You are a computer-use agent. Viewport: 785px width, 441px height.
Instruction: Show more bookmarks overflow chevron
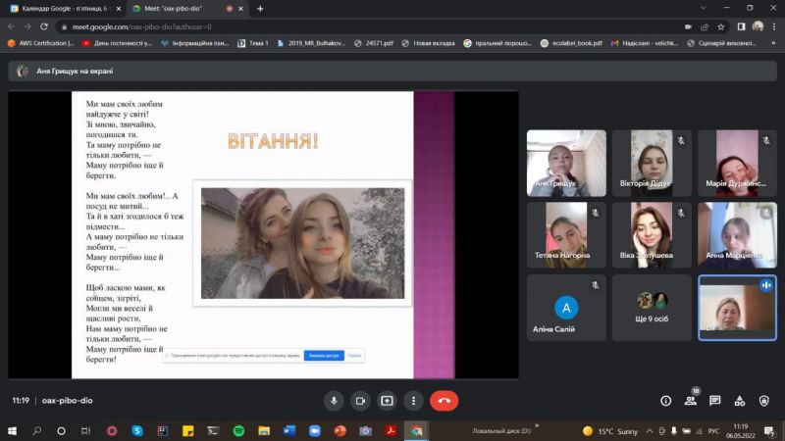(773, 43)
